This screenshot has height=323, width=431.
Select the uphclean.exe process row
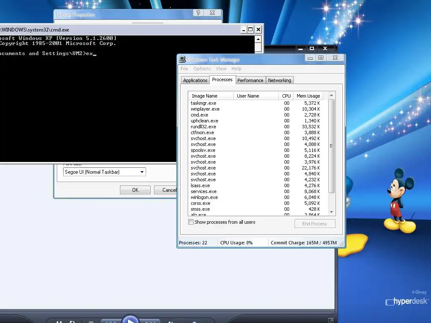[258, 121]
